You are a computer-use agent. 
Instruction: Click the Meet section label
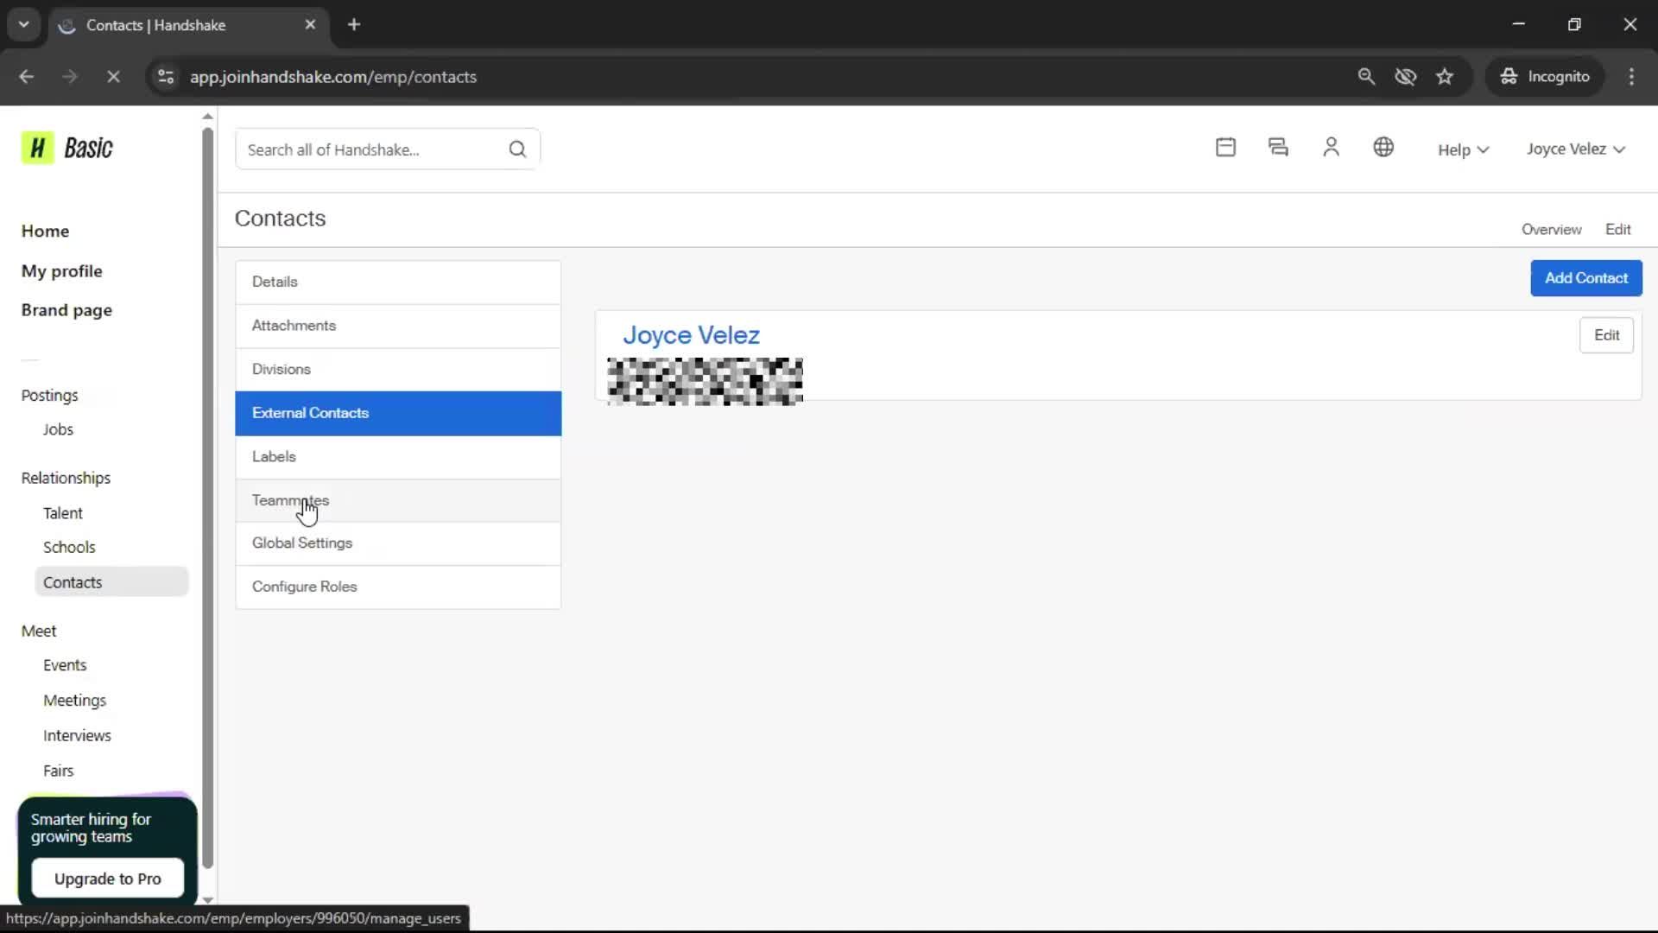[x=39, y=632]
